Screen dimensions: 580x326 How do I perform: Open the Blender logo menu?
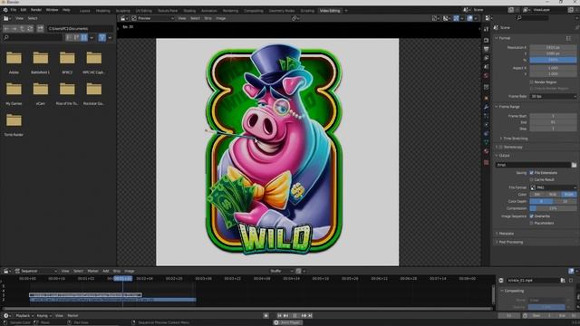5,10
